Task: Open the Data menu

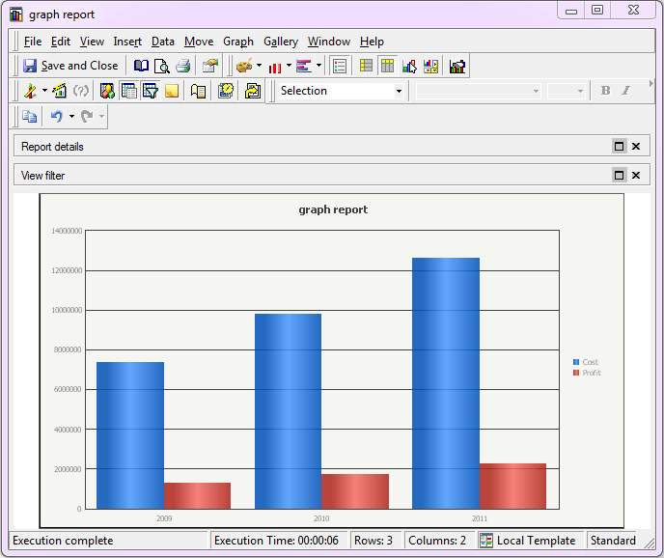Action: (163, 42)
